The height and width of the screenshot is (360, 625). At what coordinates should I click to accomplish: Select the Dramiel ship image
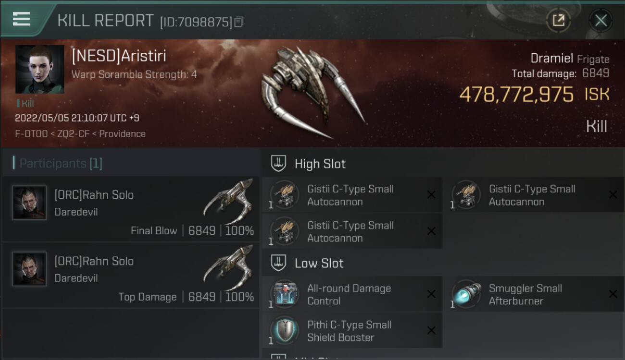click(x=312, y=91)
